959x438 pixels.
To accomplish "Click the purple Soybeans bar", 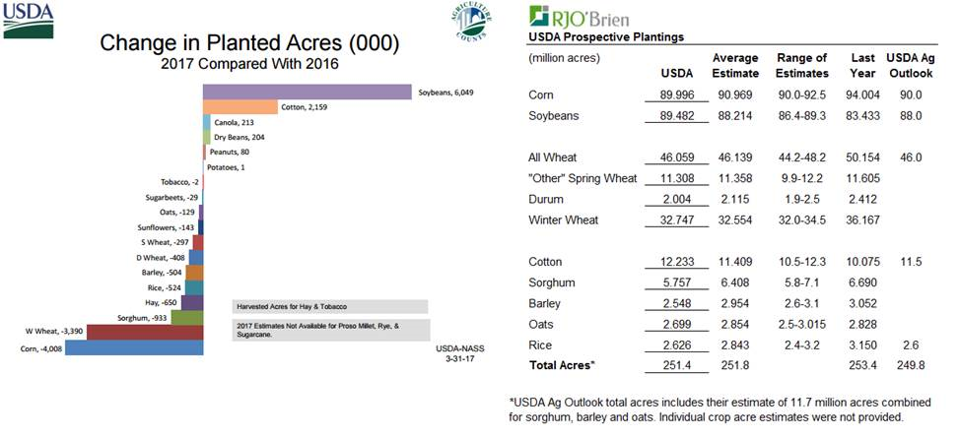I will click(307, 91).
